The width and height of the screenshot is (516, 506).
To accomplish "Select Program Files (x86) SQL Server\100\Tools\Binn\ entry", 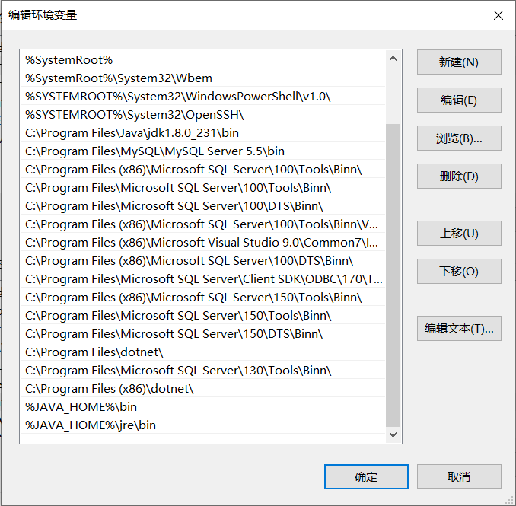I will point(202,170).
